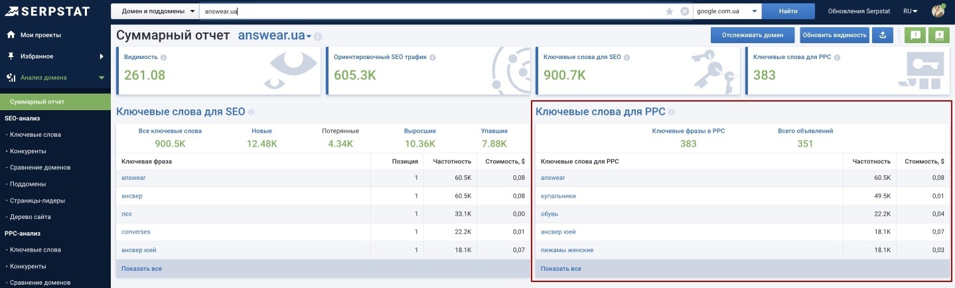Open the green help book icon
The image size is (955, 288).
pyautogui.click(x=938, y=35)
